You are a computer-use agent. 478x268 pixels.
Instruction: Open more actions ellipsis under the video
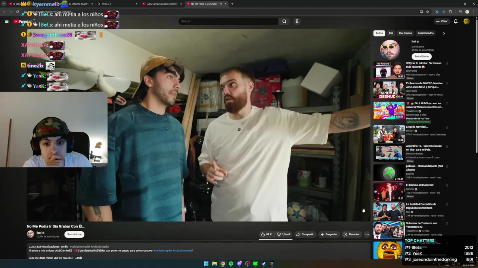[367, 234]
